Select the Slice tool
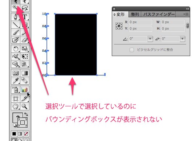 [x=25, y=99]
